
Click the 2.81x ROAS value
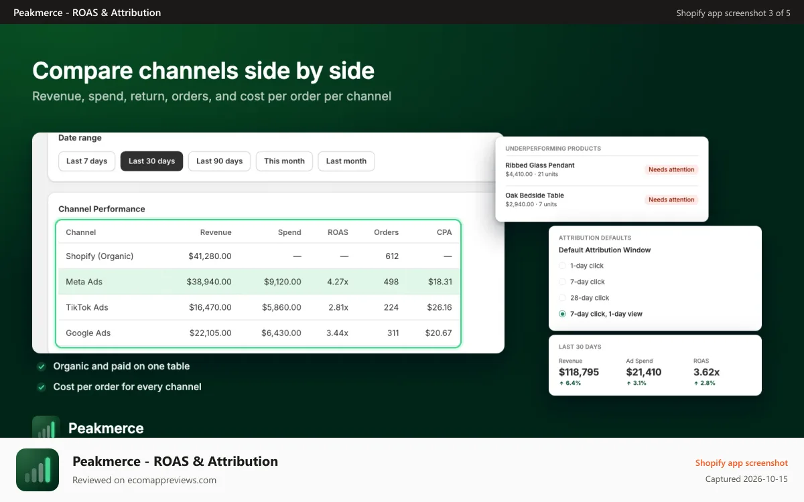click(338, 307)
